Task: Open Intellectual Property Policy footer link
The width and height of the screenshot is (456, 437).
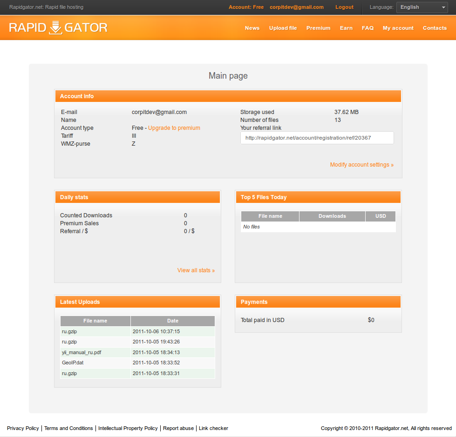Action: 128,428
